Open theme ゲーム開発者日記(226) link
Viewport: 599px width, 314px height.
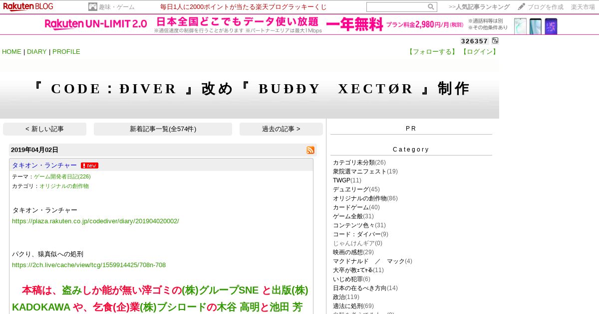[62, 176]
